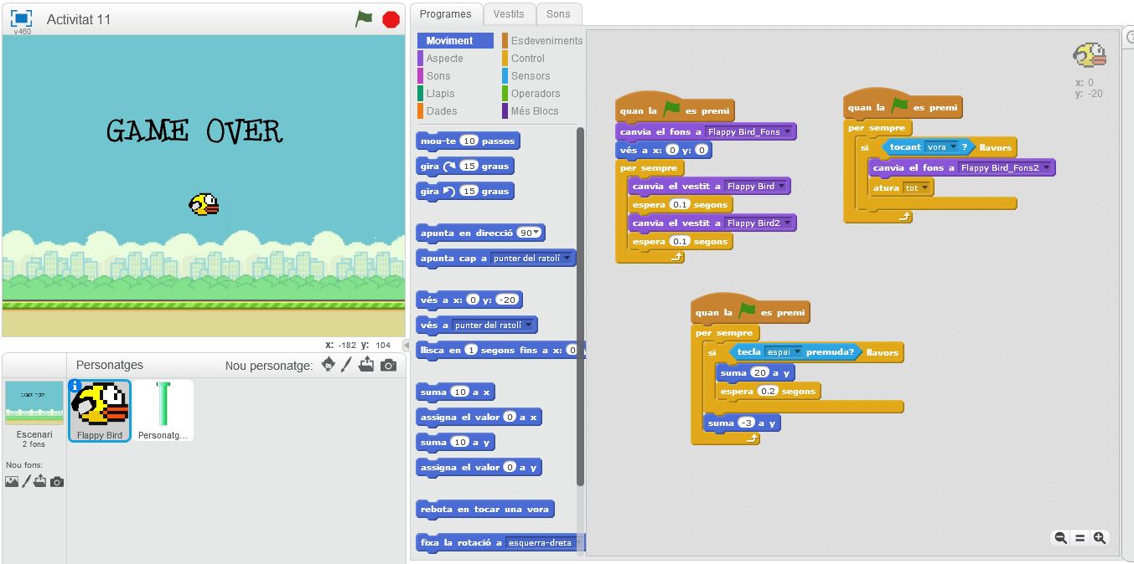Open the esquerra-dreta rotation style dropdown
This screenshot has width=1134, height=564.
coord(545,542)
